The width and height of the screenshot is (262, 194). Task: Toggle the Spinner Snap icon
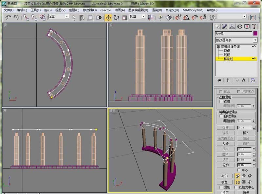coord(203,17)
